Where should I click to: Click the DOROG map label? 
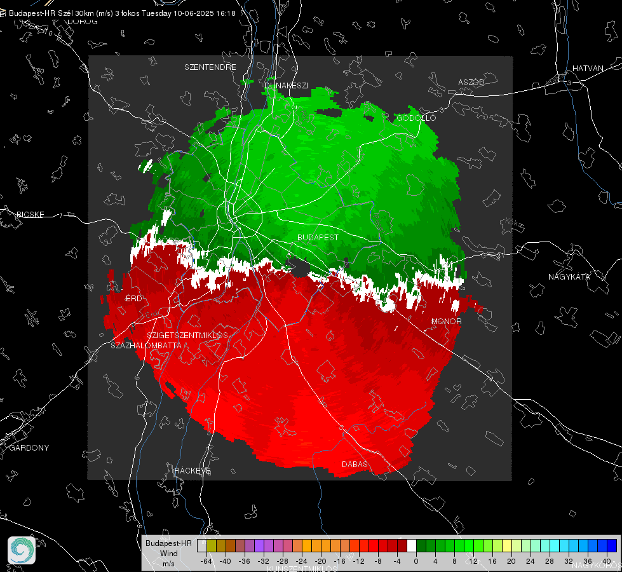pyautogui.click(x=83, y=22)
